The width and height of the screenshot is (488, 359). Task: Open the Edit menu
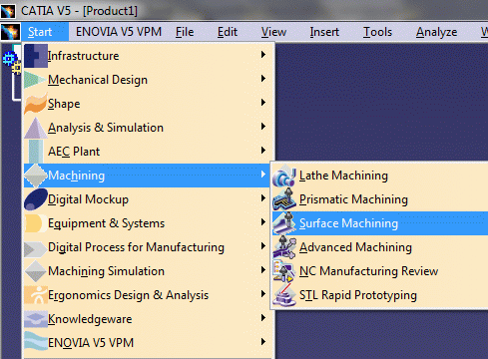coord(228,32)
